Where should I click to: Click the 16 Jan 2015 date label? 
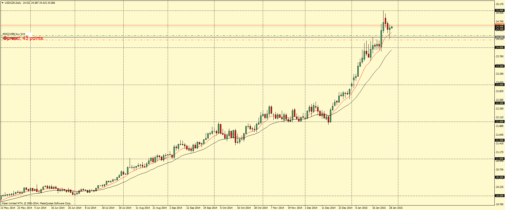[x=379, y=208]
